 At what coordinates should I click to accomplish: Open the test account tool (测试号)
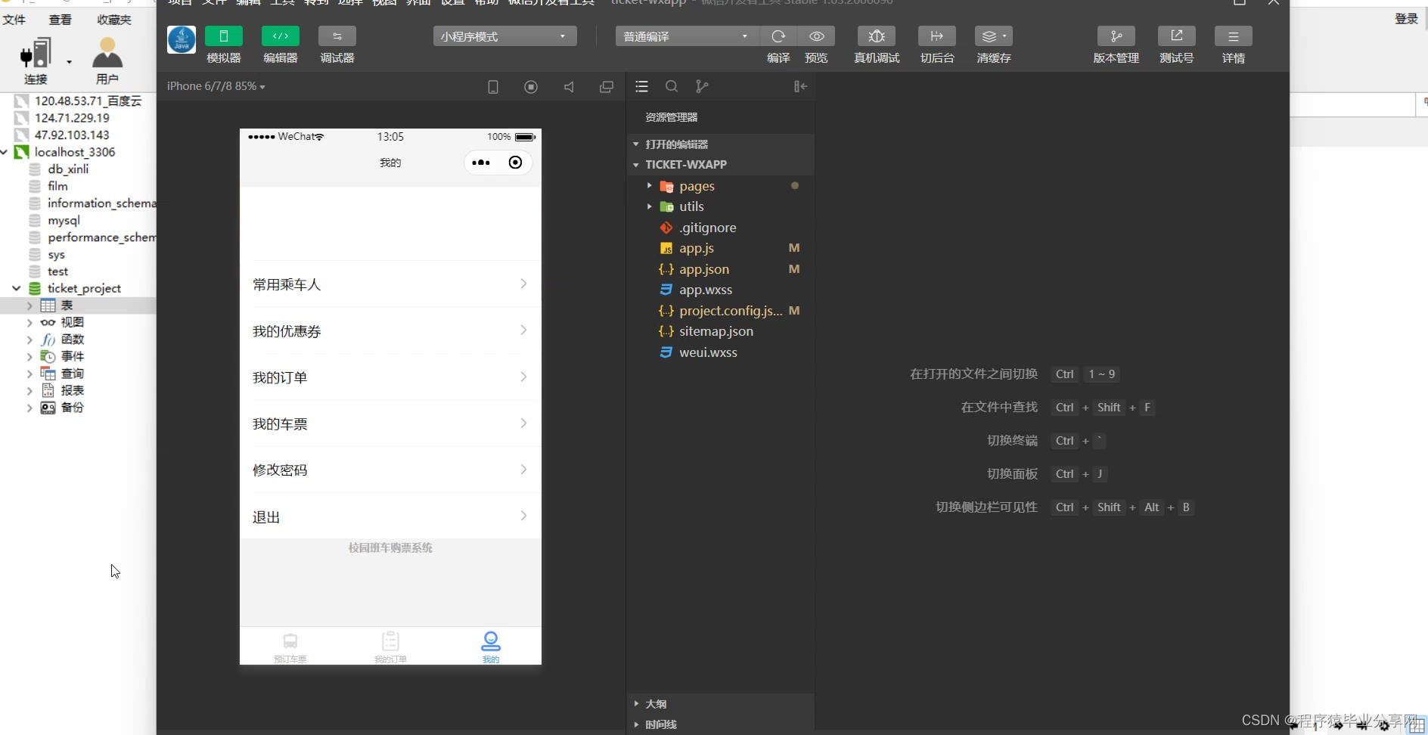pyautogui.click(x=1177, y=36)
